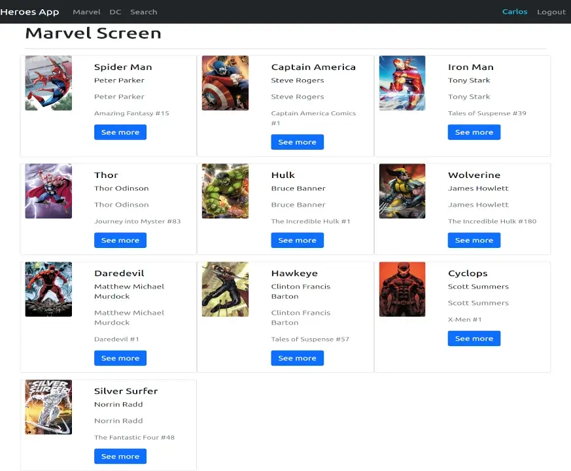The height and width of the screenshot is (471, 571).
Task: Open the Search nav tab
Action: (144, 12)
